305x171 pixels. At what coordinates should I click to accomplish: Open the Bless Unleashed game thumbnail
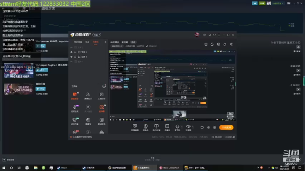click(19, 89)
